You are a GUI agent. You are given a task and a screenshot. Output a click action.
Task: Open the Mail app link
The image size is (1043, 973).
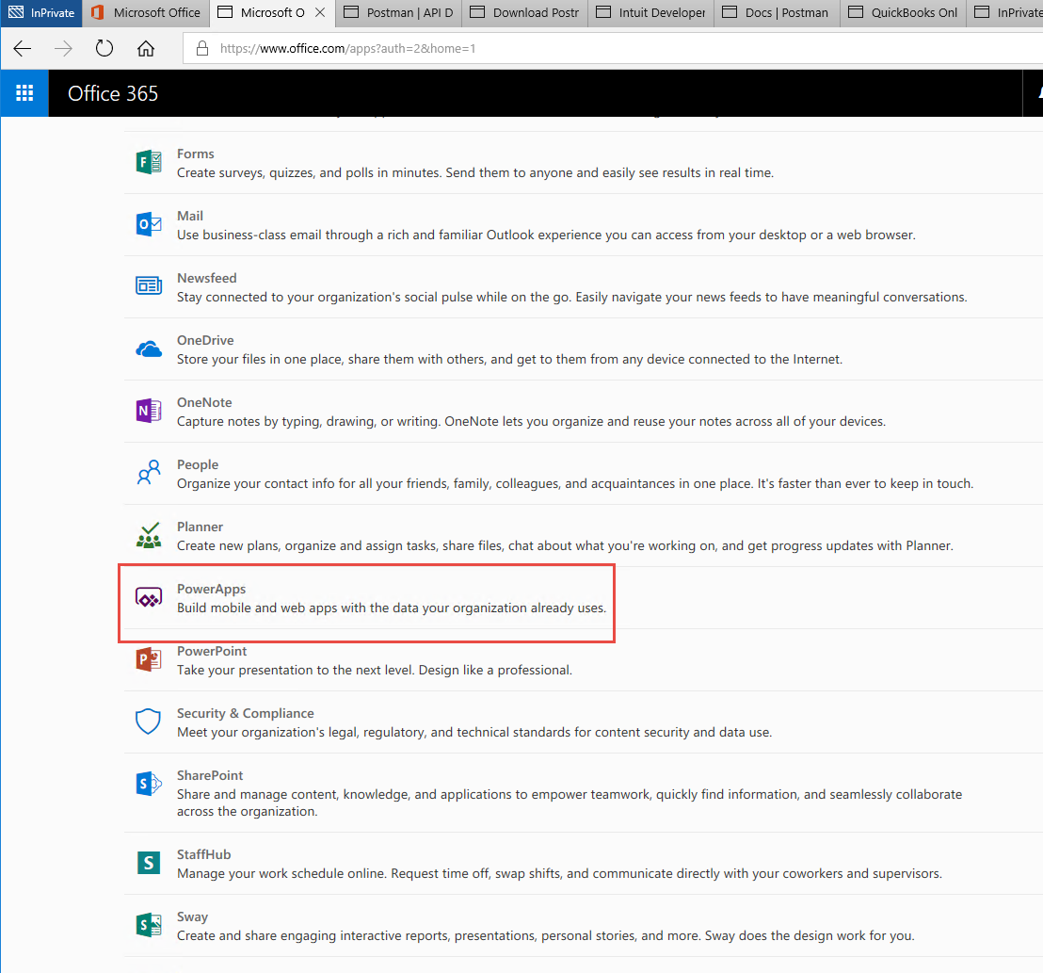point(190,216)
